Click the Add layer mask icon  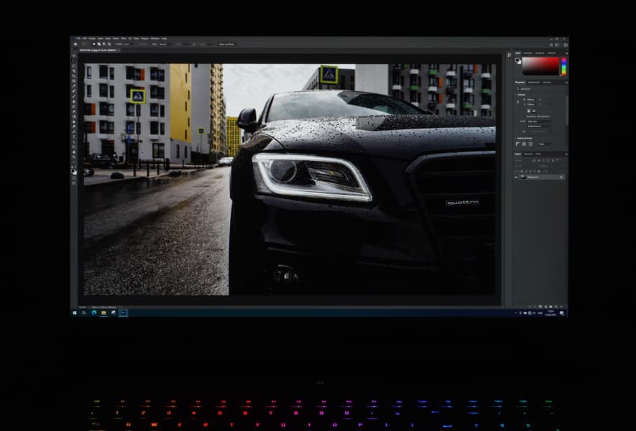[x=540, y=307]
